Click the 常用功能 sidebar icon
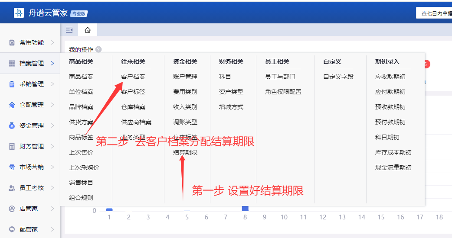The height and width of the screenshot is (238, 452). coord(12,42)
